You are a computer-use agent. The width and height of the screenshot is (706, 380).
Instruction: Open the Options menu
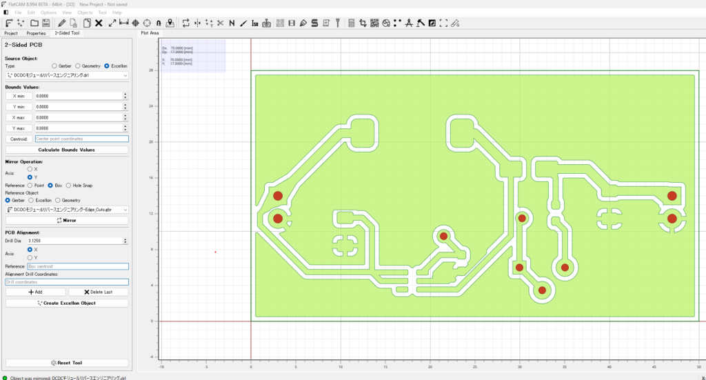(48, 12)
